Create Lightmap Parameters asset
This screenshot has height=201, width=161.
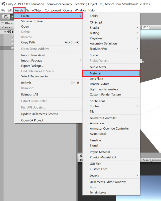[x=111, y=89]
